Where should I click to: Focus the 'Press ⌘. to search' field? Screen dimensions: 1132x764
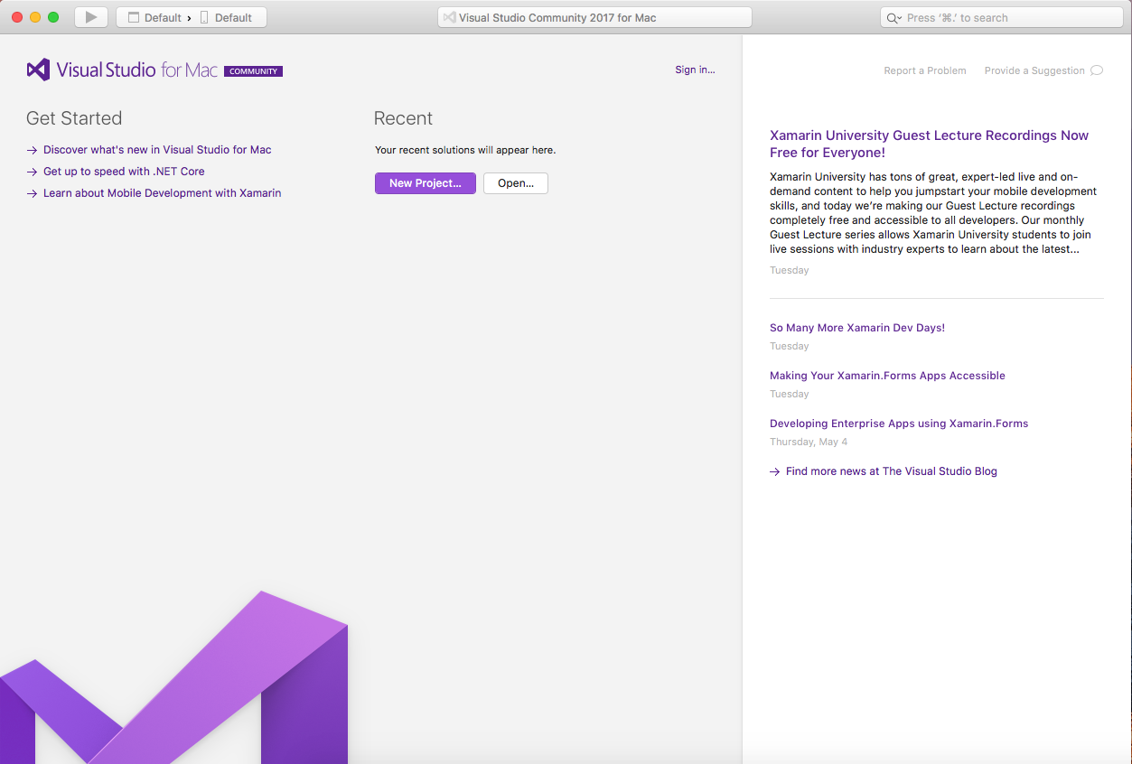[1002, 17]
